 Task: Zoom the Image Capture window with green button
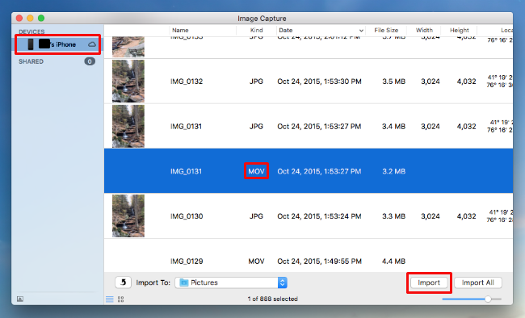pyautogui.click(x=41, y=18)
